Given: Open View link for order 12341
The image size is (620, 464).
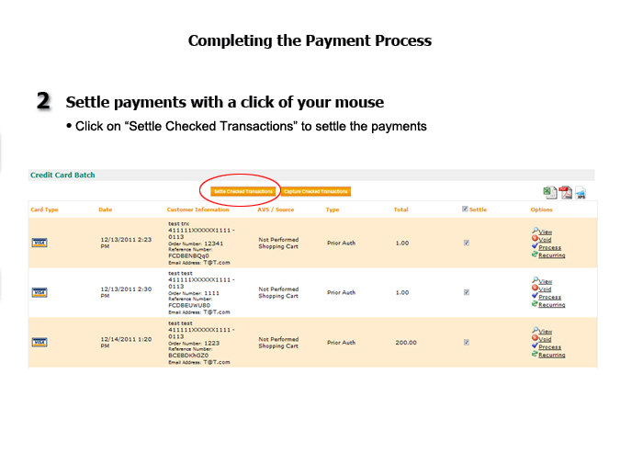Looking at the screenshot, I should 545,231.
